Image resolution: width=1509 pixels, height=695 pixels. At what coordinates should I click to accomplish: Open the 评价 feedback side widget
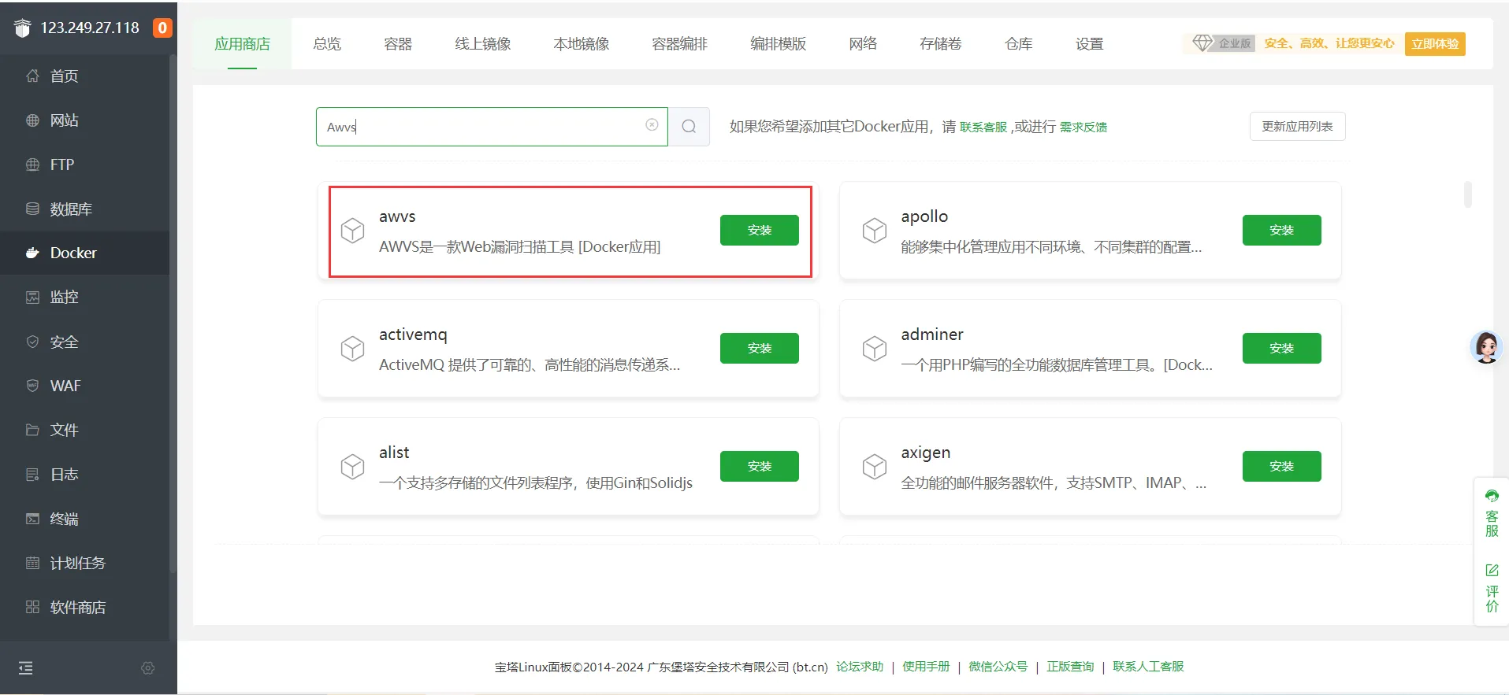click(x=1492, y=587)
